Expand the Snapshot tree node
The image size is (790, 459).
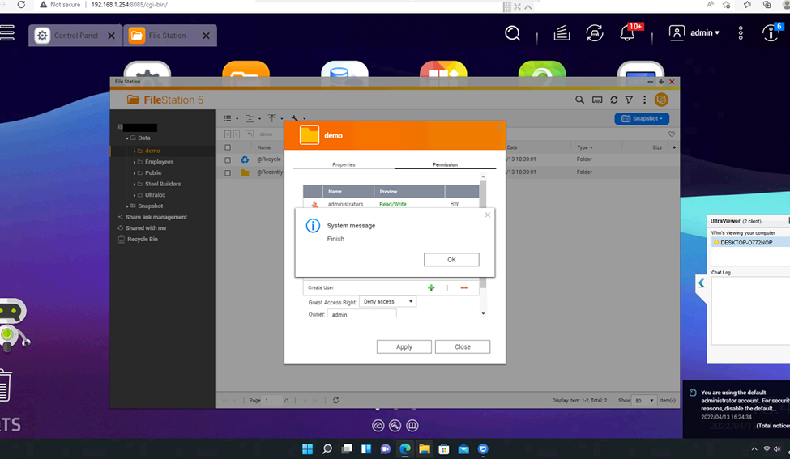click(127, 206)
